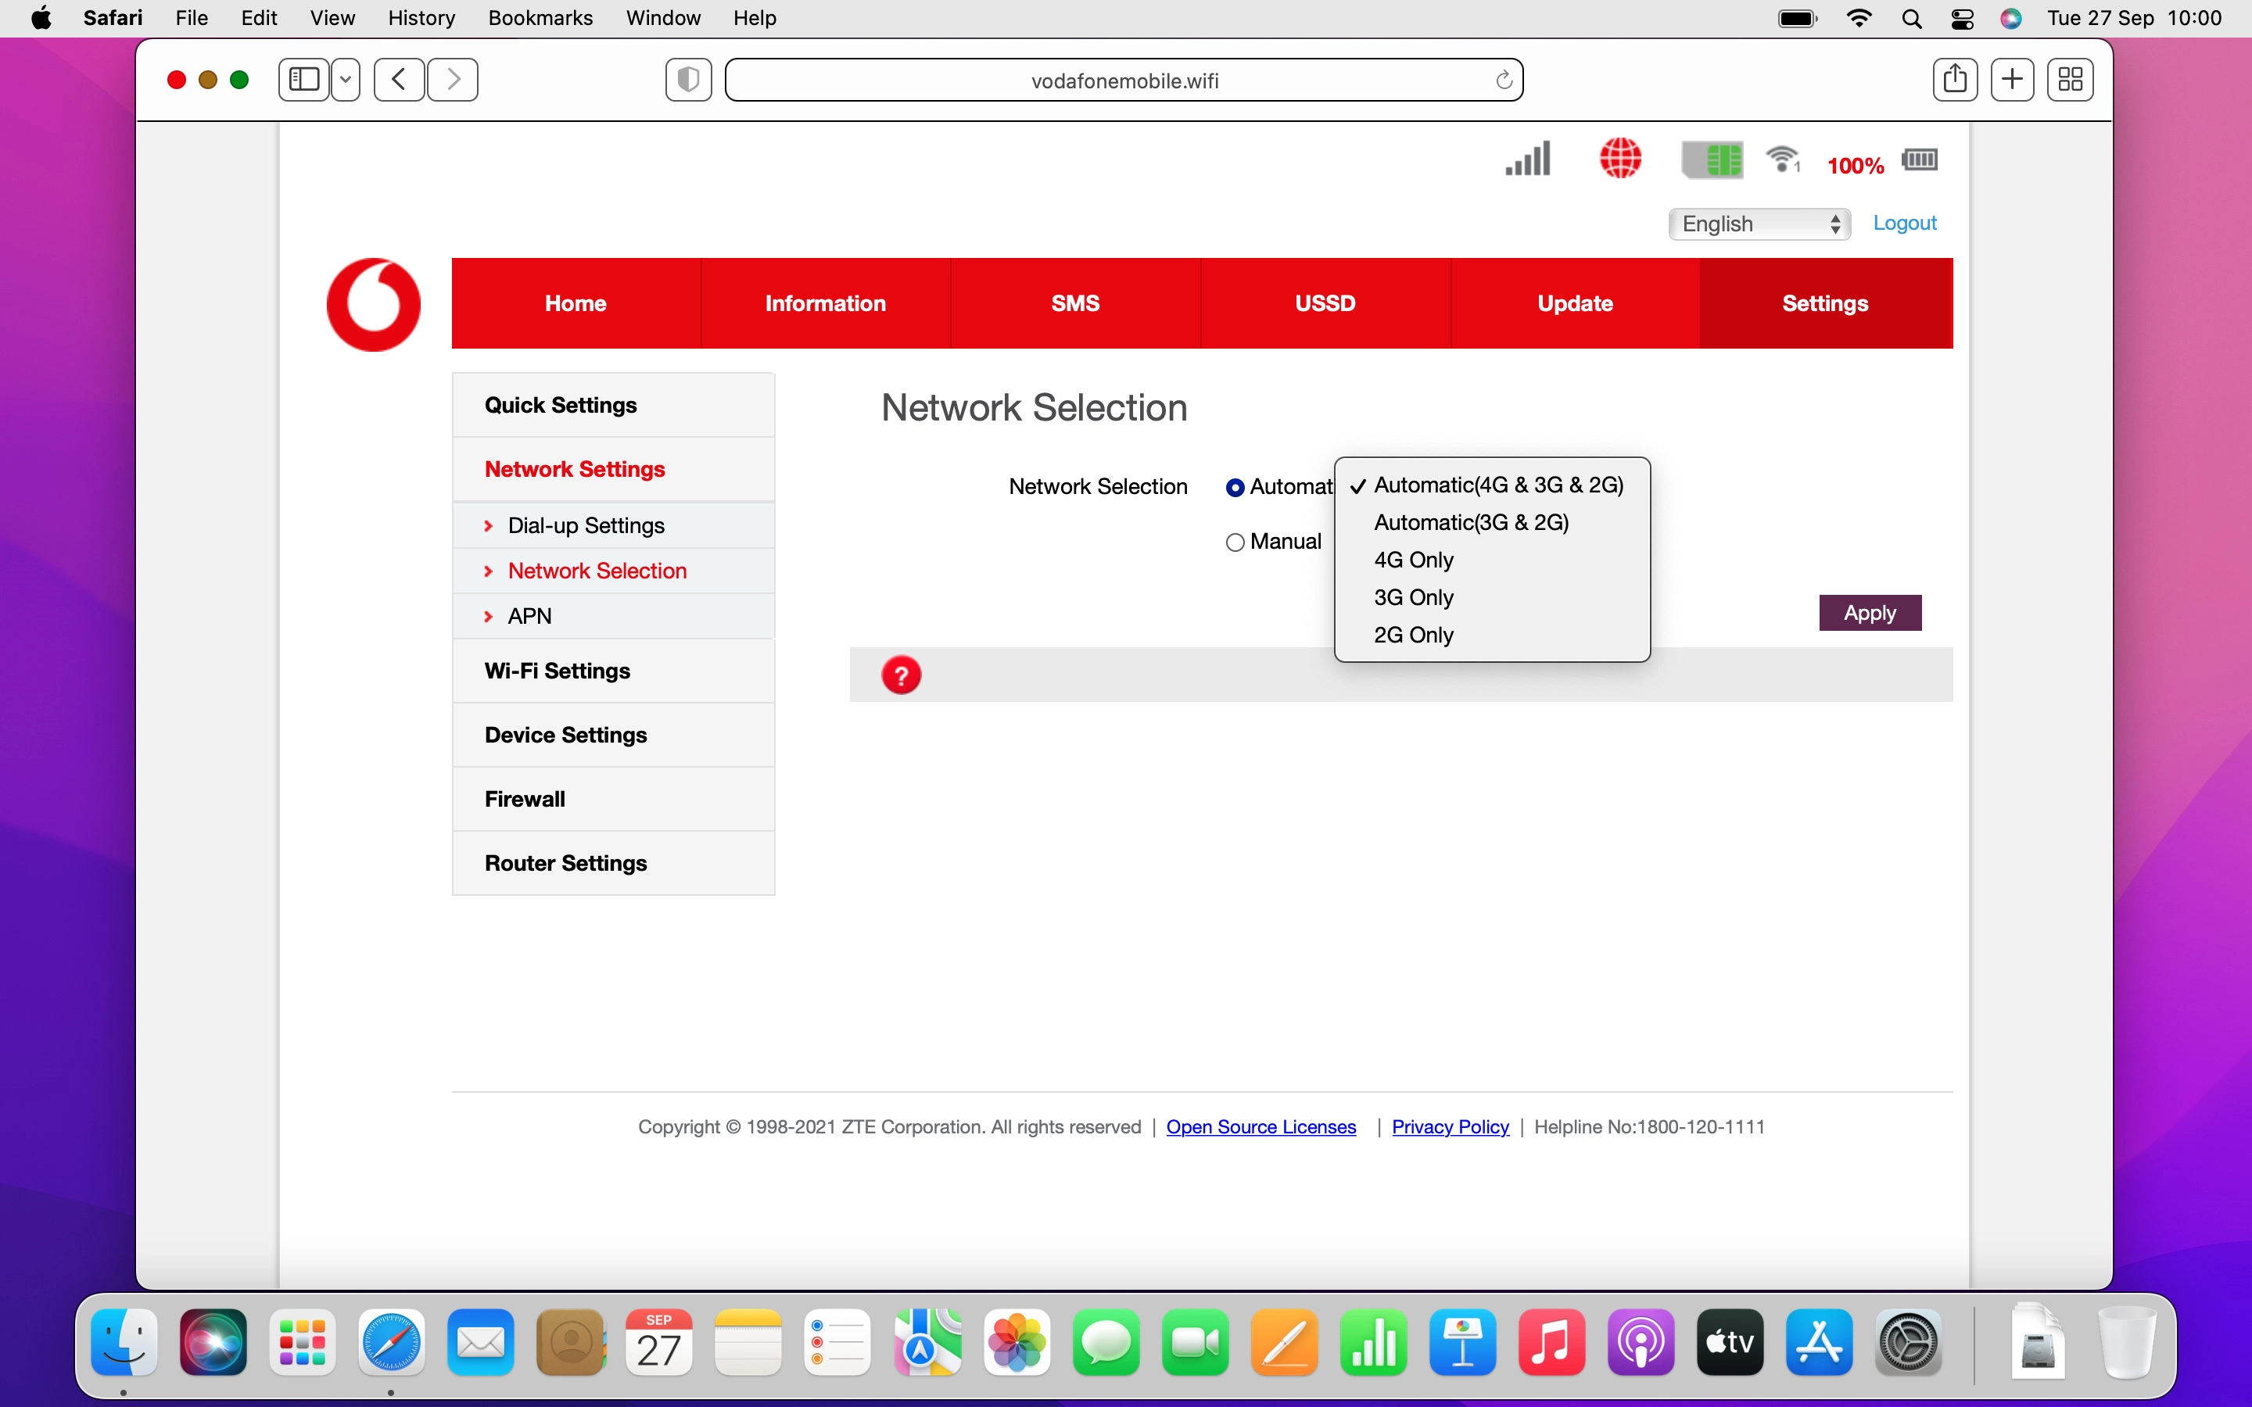
Task: Choose 4G Only from the network list
Action: pos(1413,559)
